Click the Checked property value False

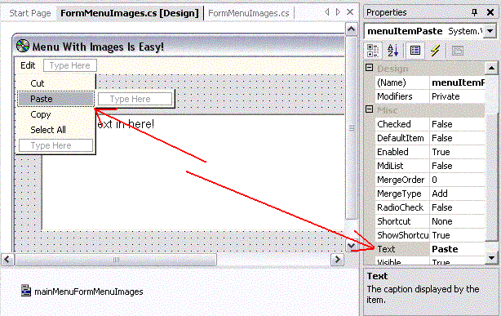(x=458, y=124)
